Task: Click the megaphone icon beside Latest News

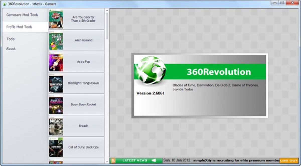Action: (154, 160)
